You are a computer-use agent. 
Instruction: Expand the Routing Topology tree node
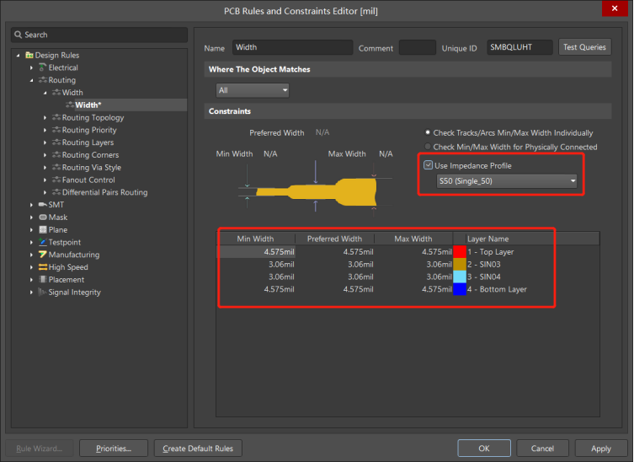pos(45,118)
